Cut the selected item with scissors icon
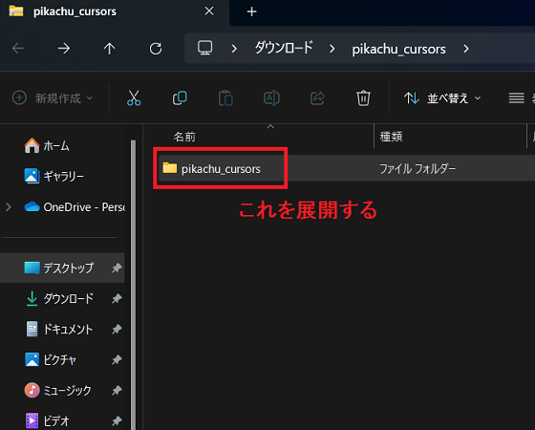535x430 pixels. tap(134, 98)
